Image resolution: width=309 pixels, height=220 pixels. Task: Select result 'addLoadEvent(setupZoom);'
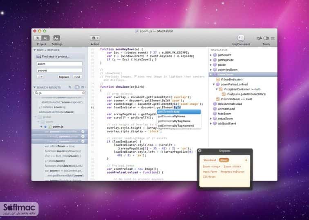tap(56, 112)
